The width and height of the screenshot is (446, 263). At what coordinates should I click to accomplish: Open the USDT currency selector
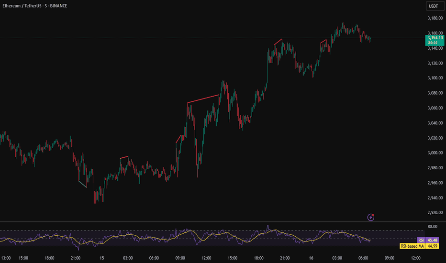click(435, 6)
